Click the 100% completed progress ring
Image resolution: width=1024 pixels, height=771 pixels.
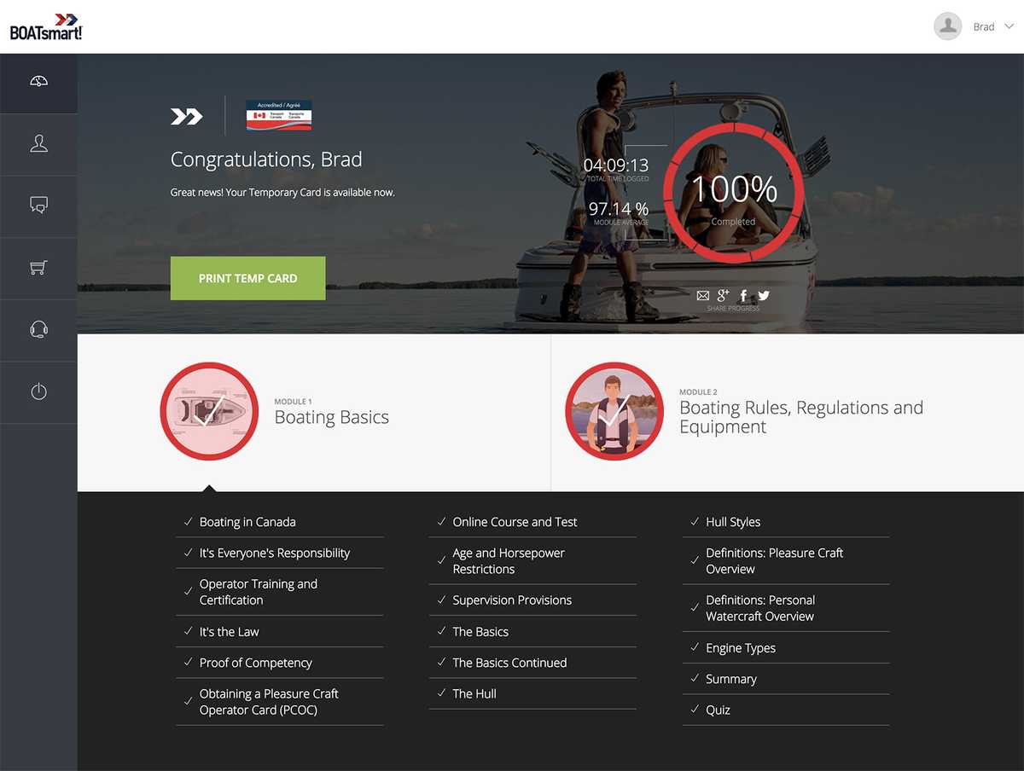click(x=733, y=189)
